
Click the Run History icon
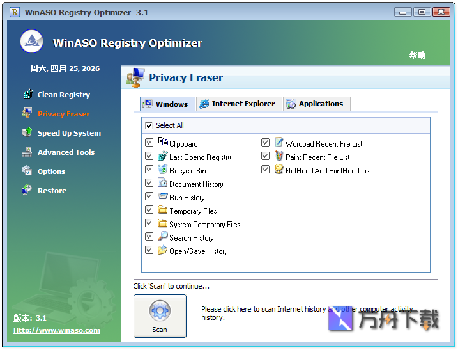pyautogui.click(x=163, y=196)
